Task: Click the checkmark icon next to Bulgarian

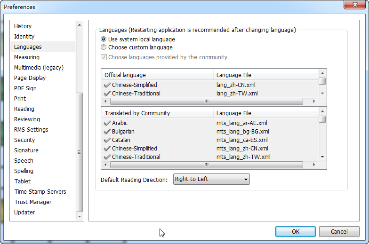Action: click(x=107, y=132)
